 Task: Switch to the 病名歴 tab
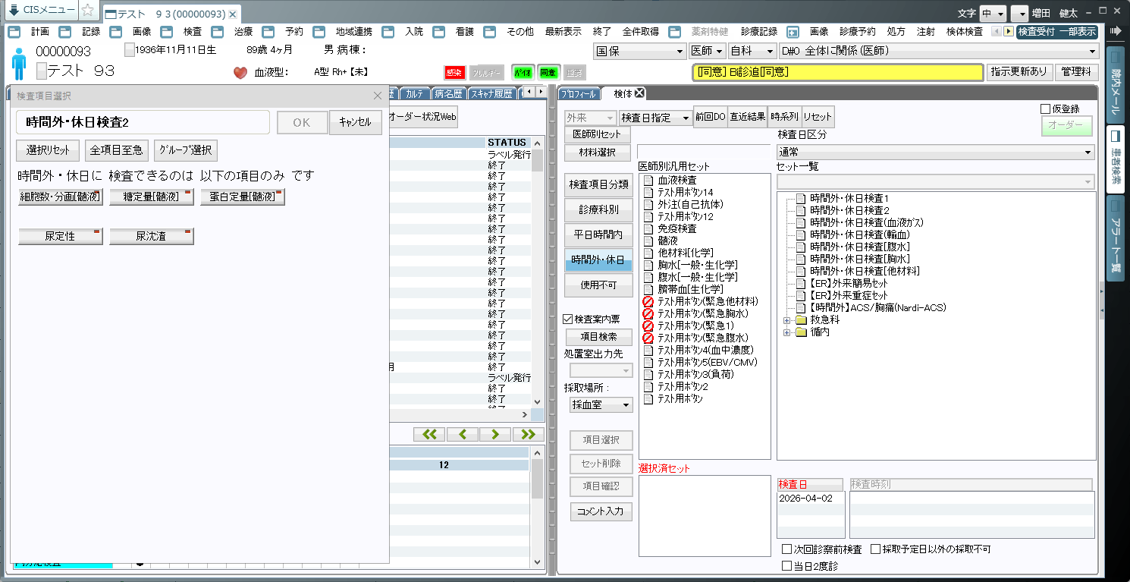pyautogui.click(x=448, y=93)
